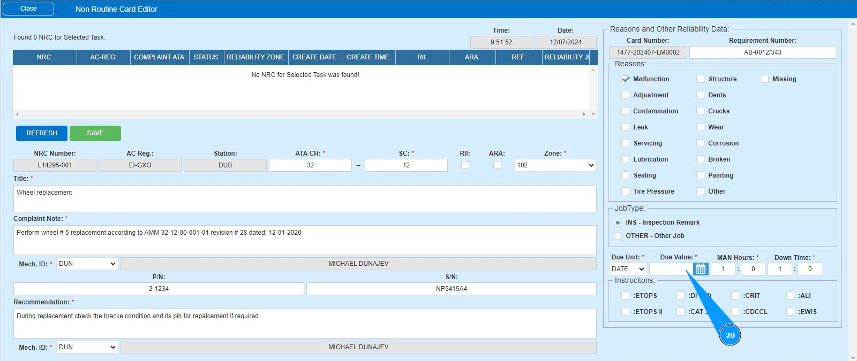857x361 pixels.
Task: Open the Due Value calendar picker
Action: coord(700,269)
